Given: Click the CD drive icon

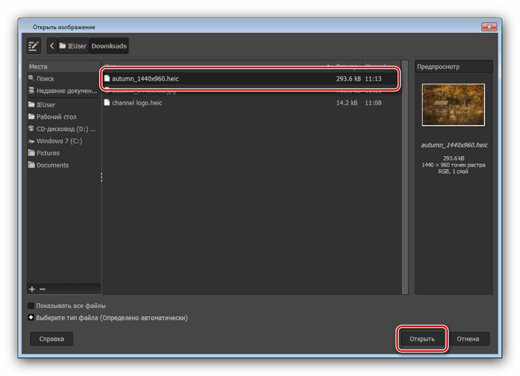Looking at the screenshot, I should [31, 128].
